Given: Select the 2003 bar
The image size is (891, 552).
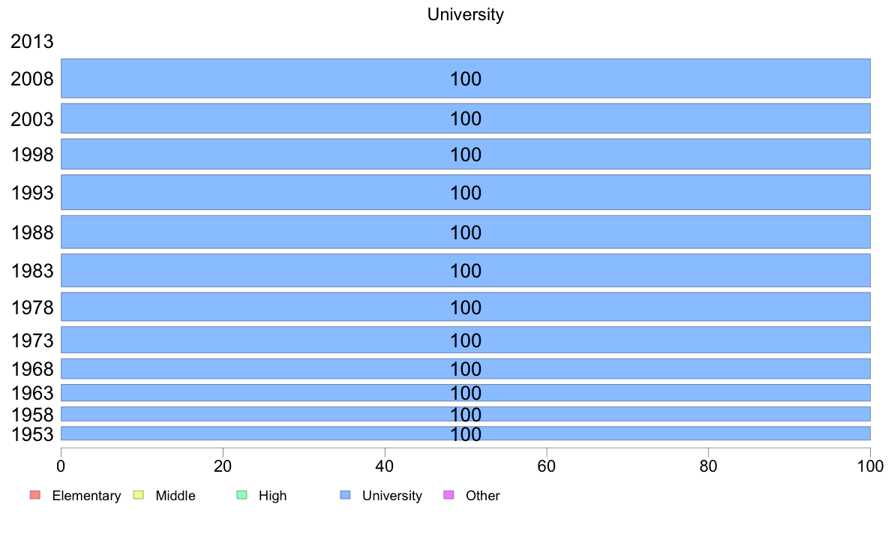Looking at the screenshot, I should point(466,118).
